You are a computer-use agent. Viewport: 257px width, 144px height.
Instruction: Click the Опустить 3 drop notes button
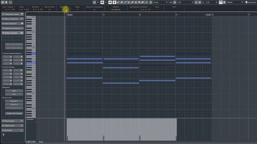pos(14,104)
